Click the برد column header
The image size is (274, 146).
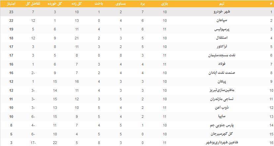[144, 4]
